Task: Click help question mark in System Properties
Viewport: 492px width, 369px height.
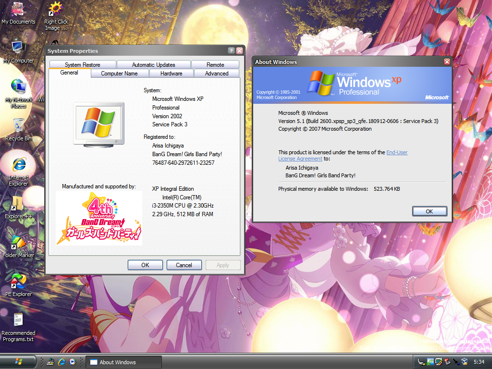Action: coord(231,51)
